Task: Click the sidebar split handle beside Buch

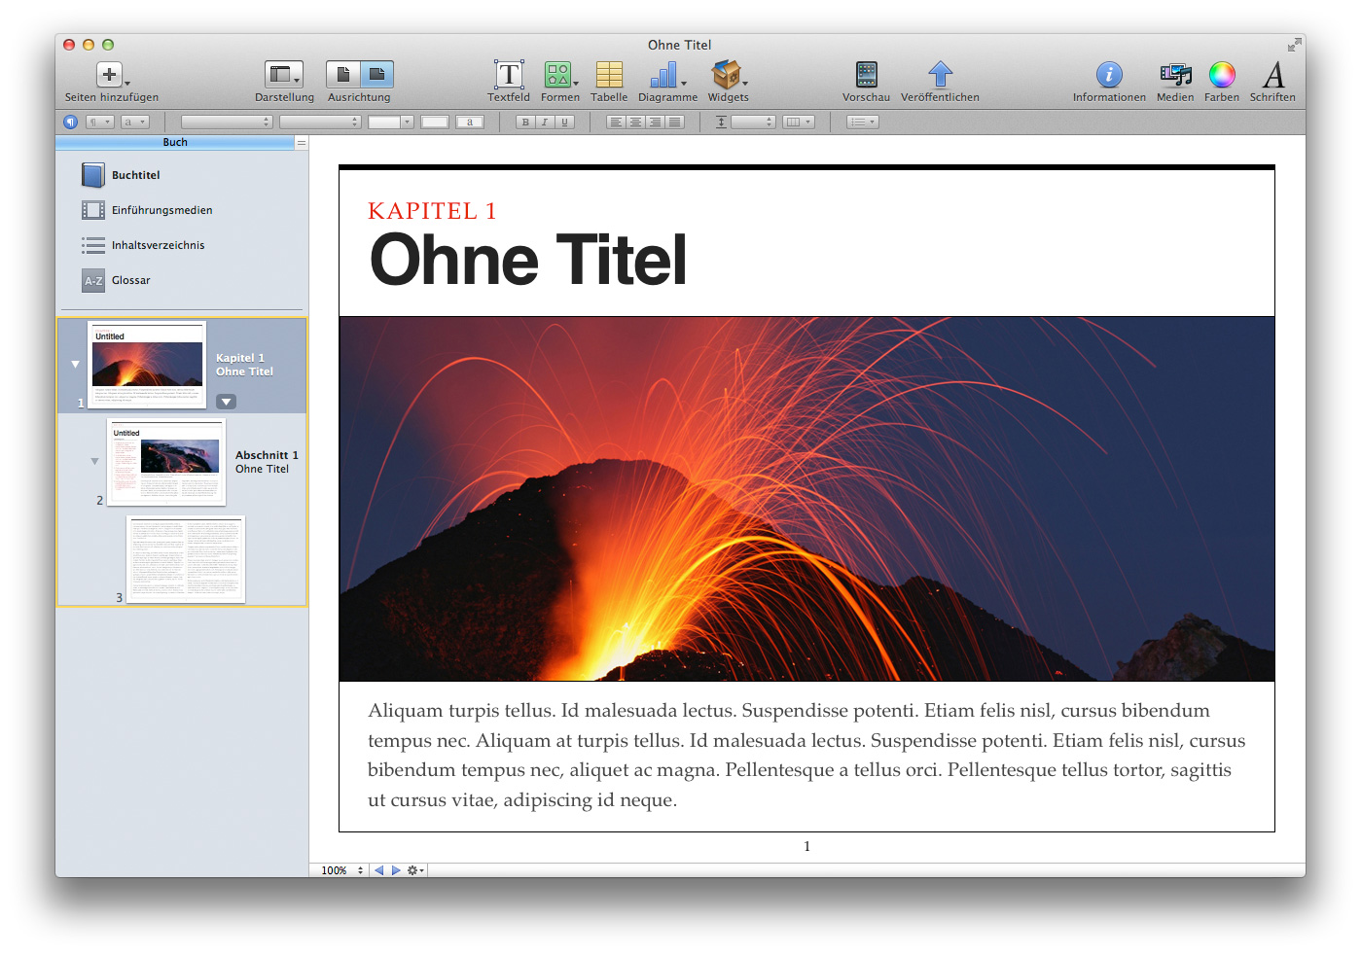Action: click(302, 143)
